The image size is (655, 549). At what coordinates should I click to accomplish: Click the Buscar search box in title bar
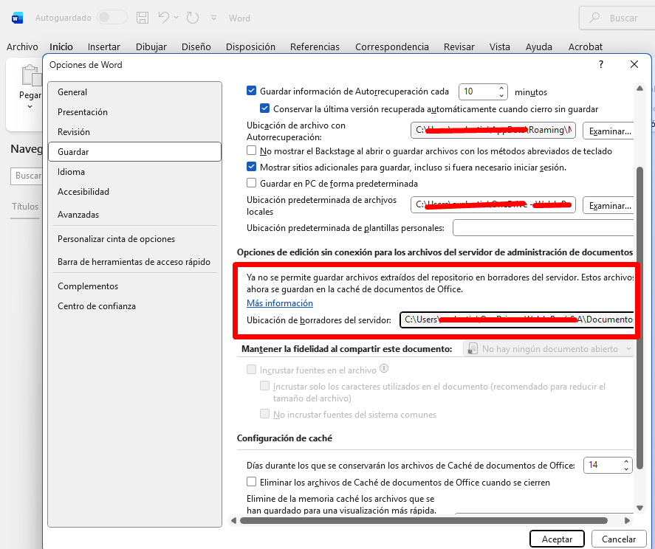(x=617, y=18)
